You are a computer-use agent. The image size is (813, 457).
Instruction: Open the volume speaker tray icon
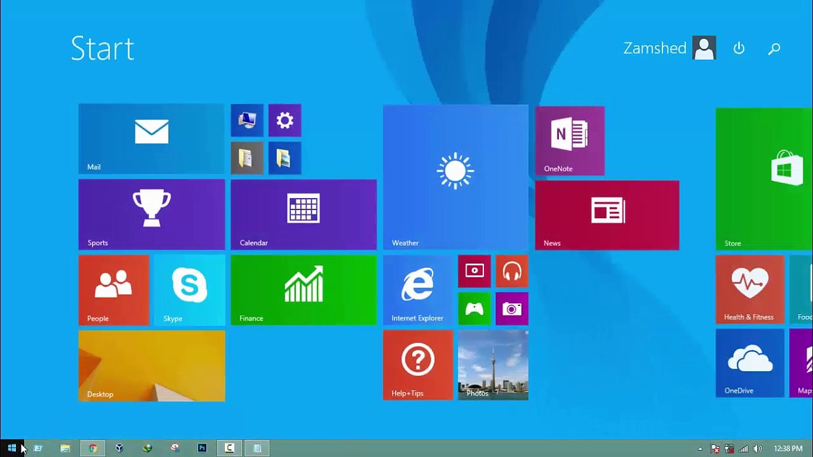[758, 449]
